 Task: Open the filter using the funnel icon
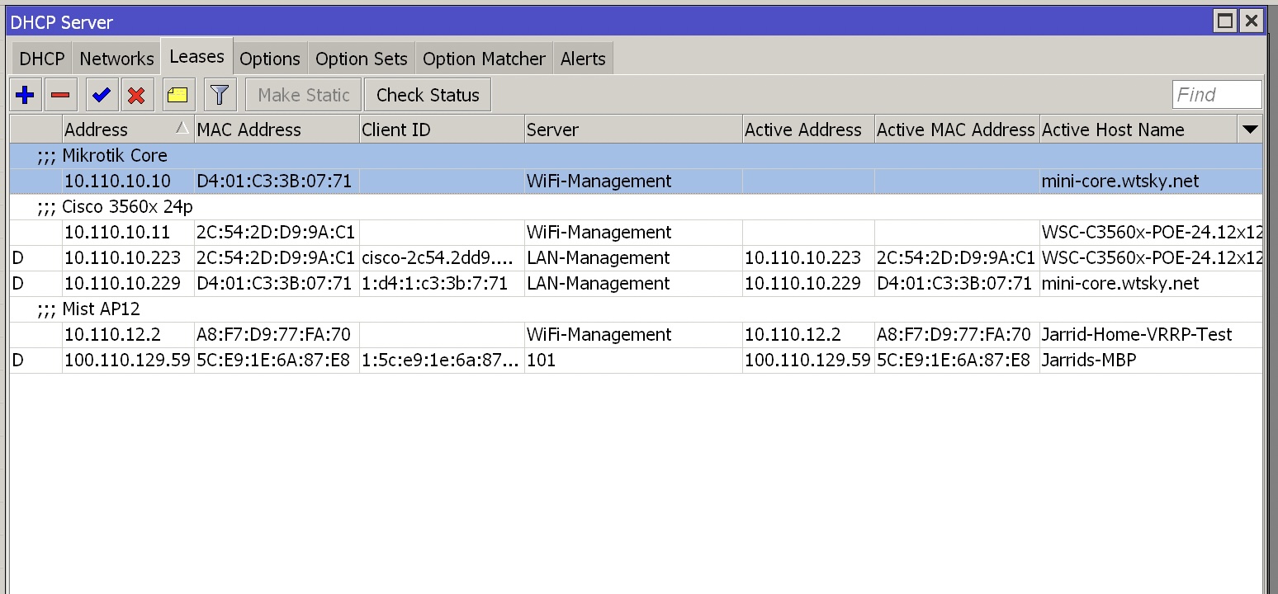pos(218,94)
